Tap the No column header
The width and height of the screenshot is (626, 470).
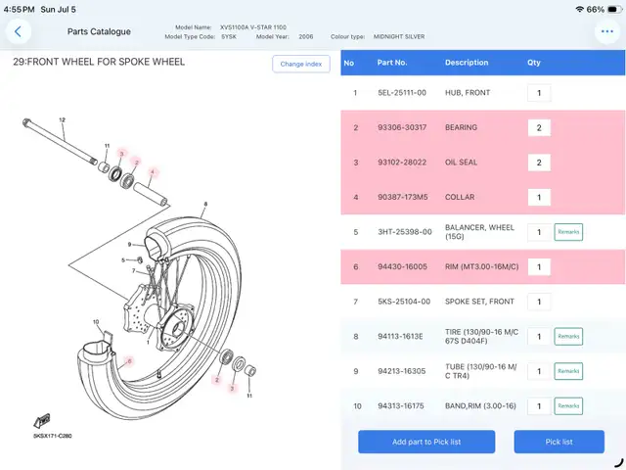349,63
